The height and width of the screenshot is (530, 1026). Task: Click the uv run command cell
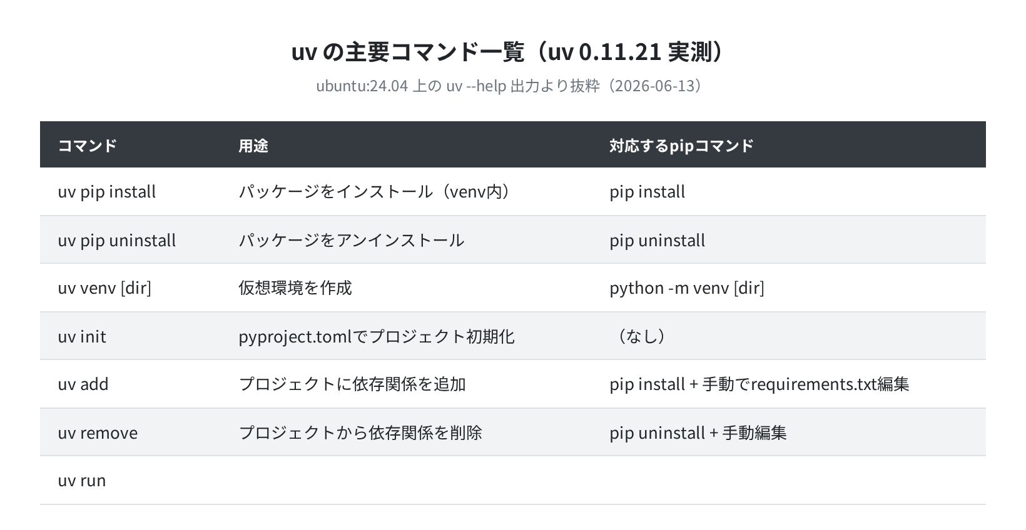[82, 481]
